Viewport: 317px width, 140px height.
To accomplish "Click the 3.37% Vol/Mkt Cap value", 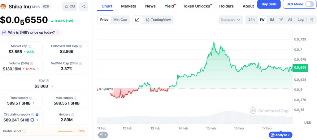I will pos(67,69).
